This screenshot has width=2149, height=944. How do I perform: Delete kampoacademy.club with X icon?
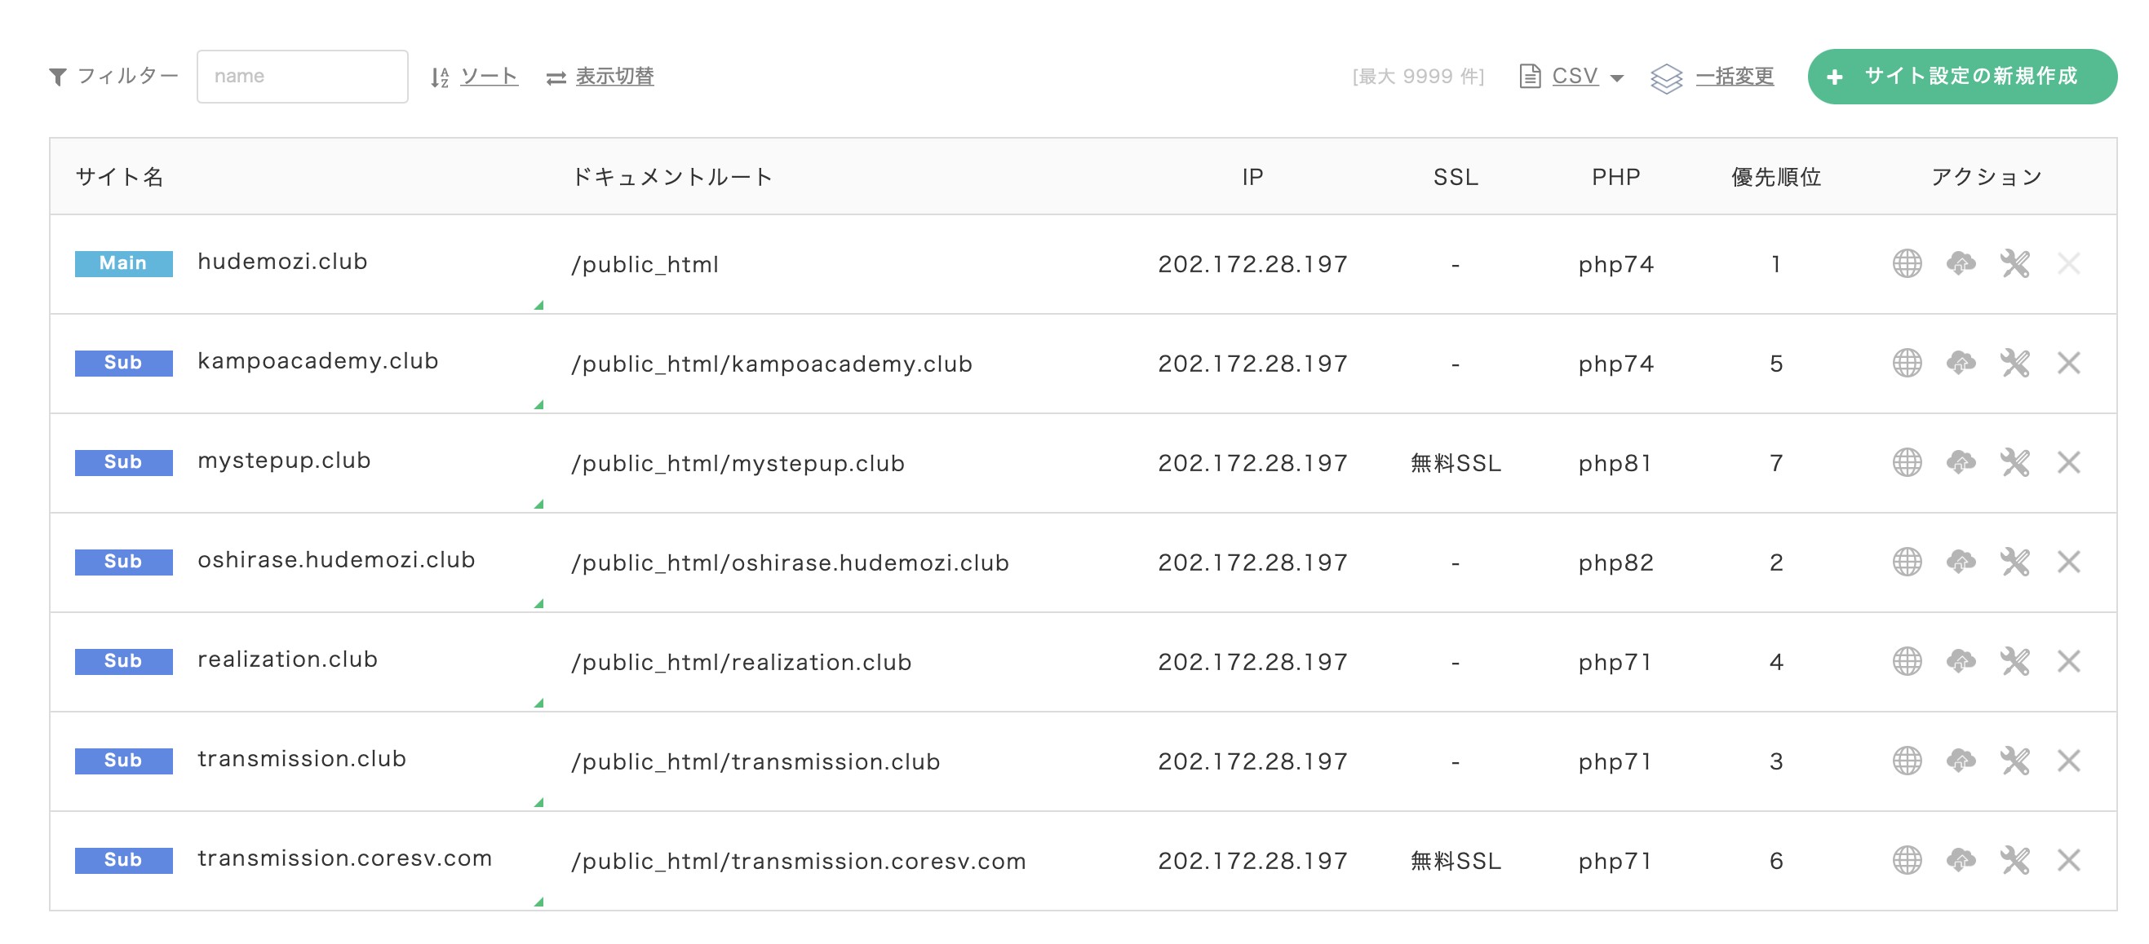[2069, 364]
